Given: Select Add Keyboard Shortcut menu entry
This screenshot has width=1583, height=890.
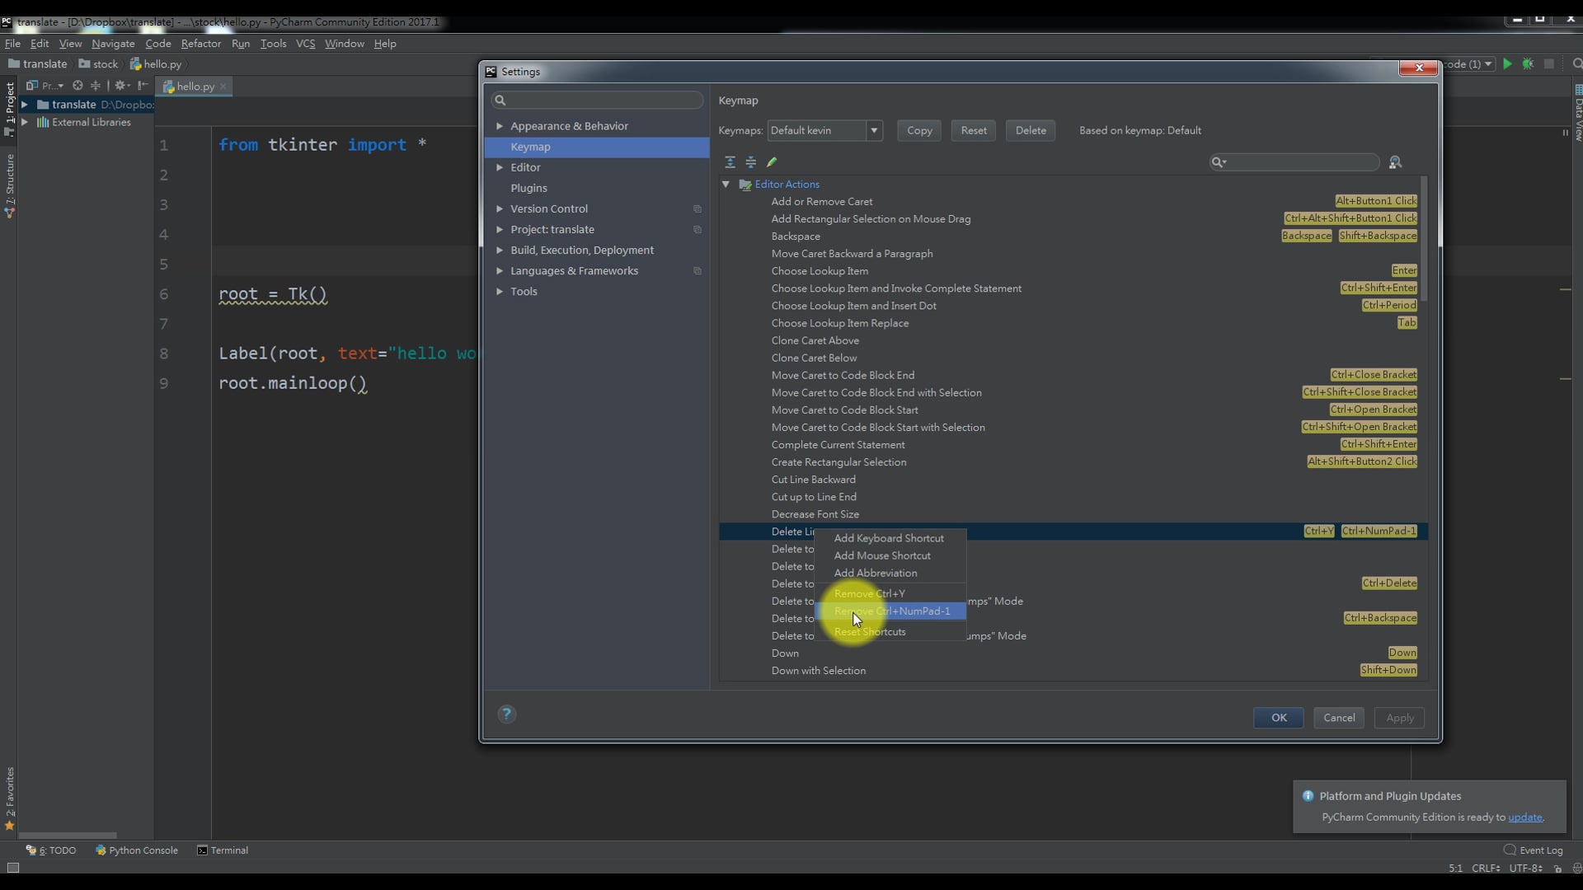Looking at the screenshot, I should (889, 538).
